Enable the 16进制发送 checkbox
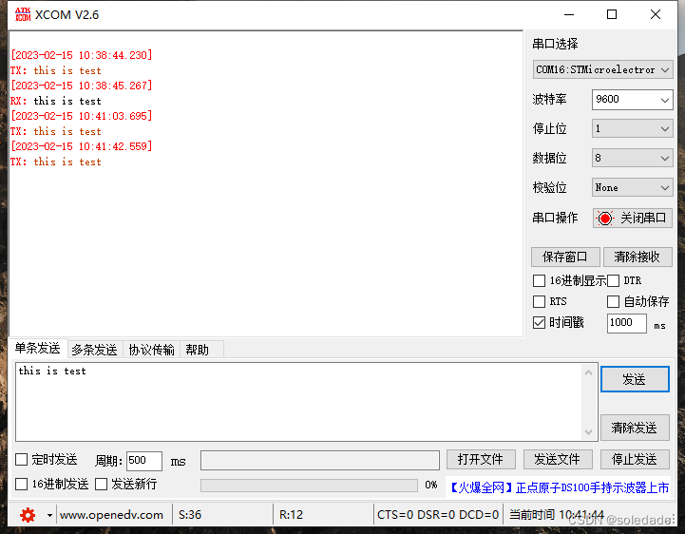This screenshot has width=685, height=534. pos(22,484)
